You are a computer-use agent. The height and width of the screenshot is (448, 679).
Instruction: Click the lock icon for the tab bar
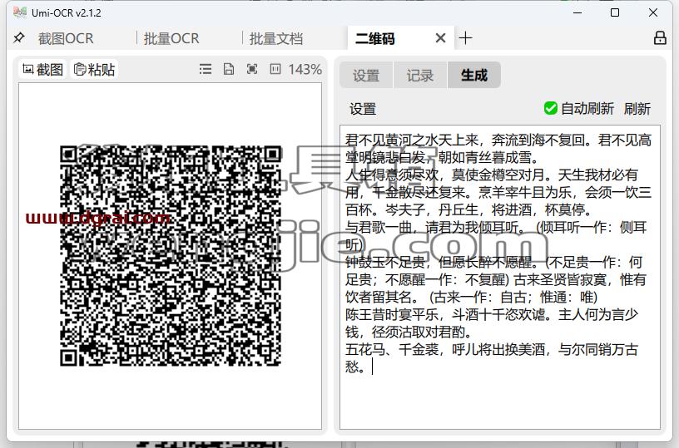click(660, 38)
